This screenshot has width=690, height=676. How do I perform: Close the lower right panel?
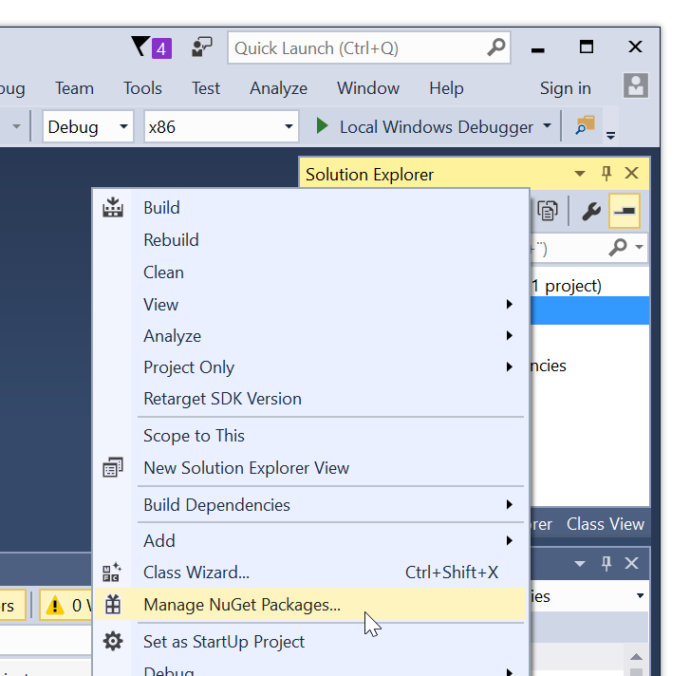click(x=632, y=563)
